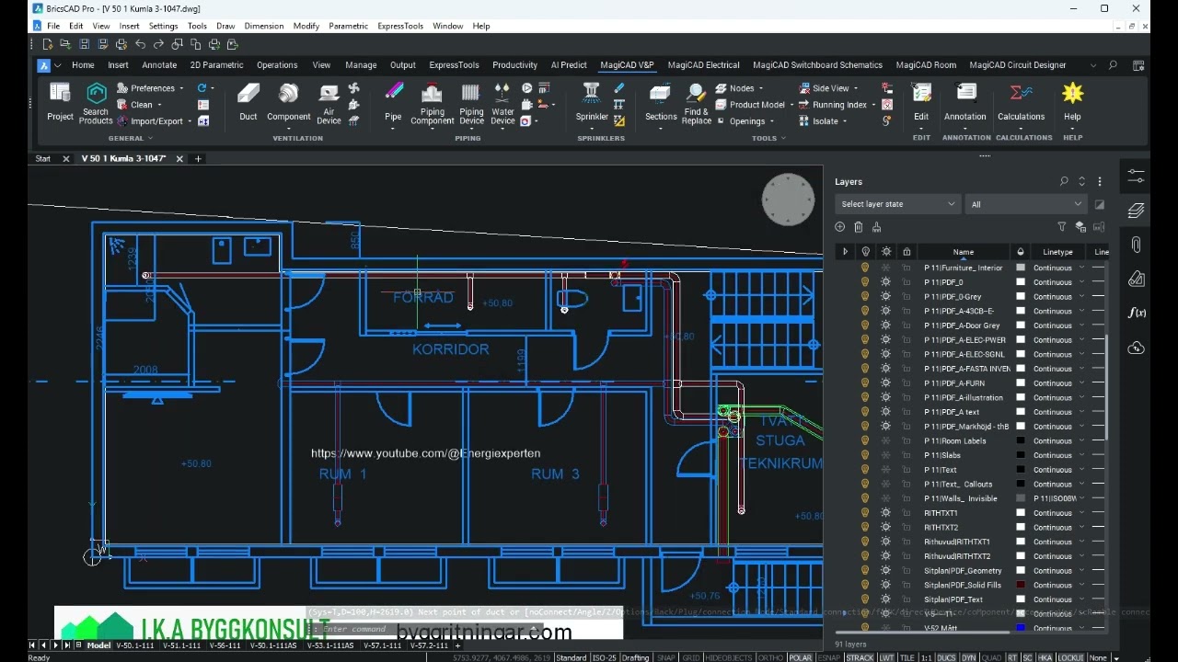The height and width of the screenshot is (662, 1178).
Task: Switch to the MagiCAD Electrical ribbon tab
Action: [x=703, y=65]
